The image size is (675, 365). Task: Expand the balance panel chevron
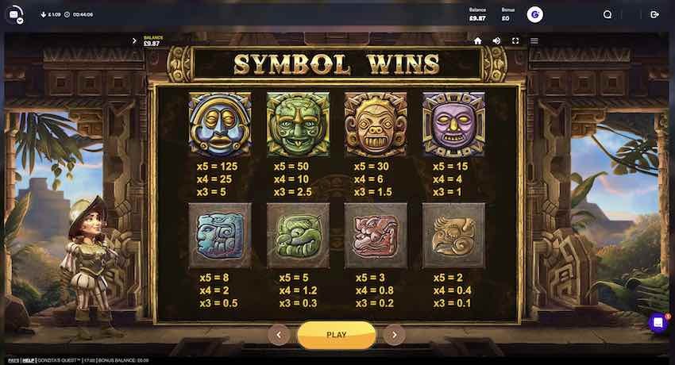134,40
